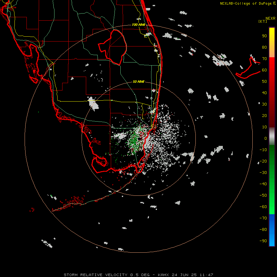Select the 80 value on velocity scale
The image size is (277, 277).
tap(264, 47)
